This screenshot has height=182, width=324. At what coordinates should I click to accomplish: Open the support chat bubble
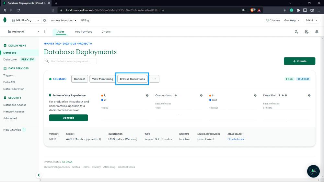313,171
